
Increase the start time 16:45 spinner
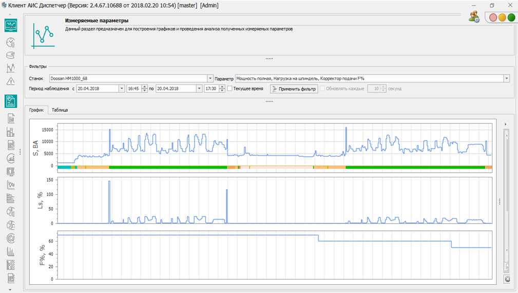click(144, 86)
